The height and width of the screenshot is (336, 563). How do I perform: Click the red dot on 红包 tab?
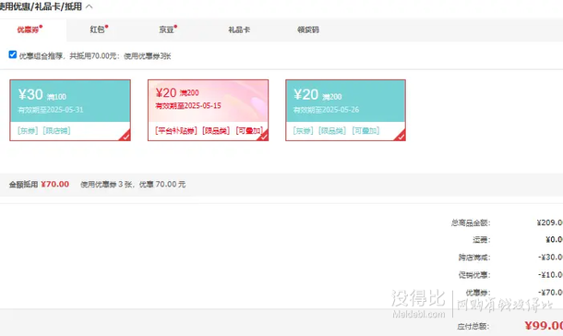coord(107,27)
